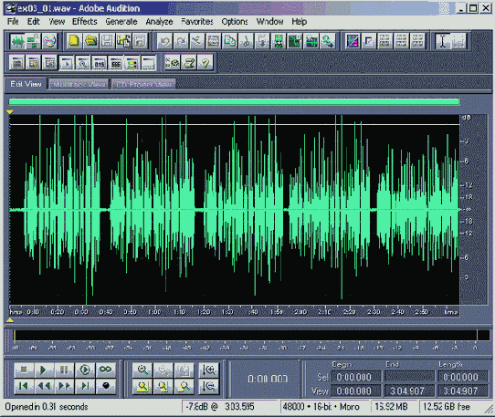Viewport: 495px width, 417px height.
Task: Open the Effects menu
Action: [85, 22]
